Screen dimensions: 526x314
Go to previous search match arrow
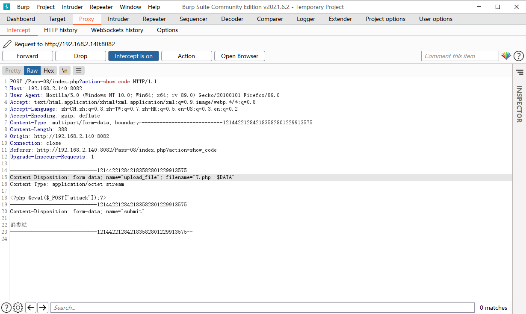point(31,307)
